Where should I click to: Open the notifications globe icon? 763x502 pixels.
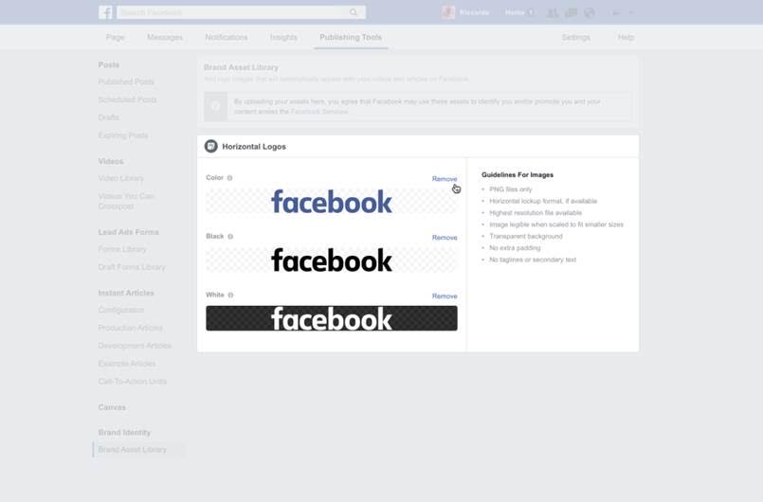[589, 13]
